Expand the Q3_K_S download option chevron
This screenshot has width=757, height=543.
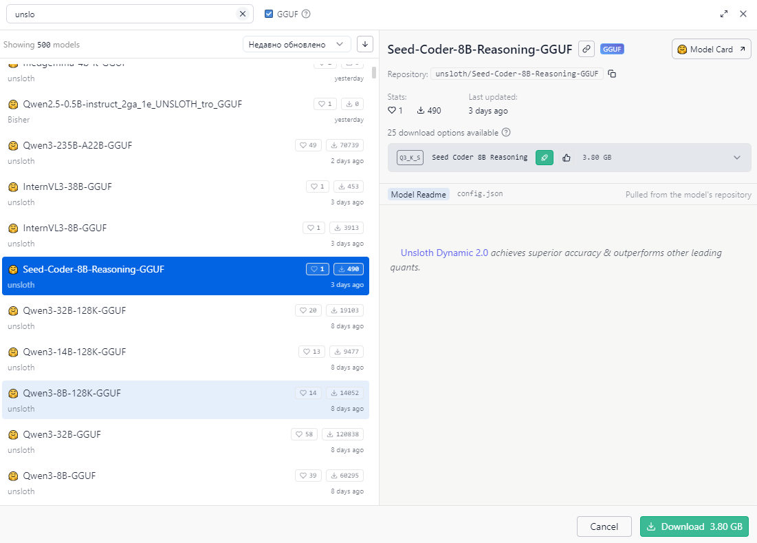[737, 158]
